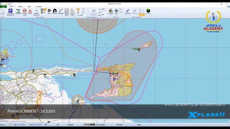Toggle the second Flight Simulator checkbox
The width and height of the screenshot is (230, 129).
click(140, 12)
